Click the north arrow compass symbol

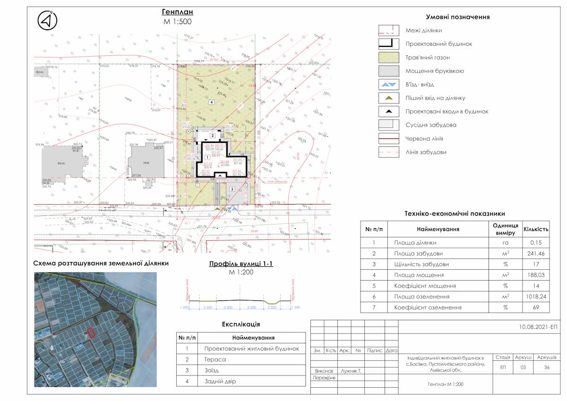click(48, 20)
